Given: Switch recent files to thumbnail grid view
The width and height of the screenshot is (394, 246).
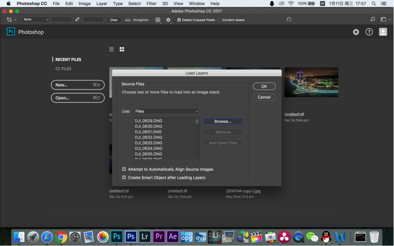Looking at the screenshot, I should point(122,49).
